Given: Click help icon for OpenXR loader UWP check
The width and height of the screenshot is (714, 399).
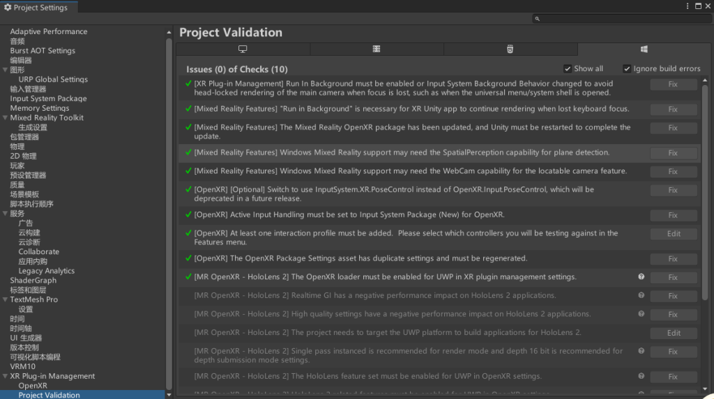Looking at the screenshot, I should (641, 276).
